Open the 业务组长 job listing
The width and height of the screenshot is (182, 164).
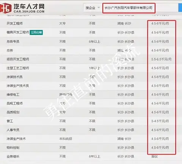point(13,156)
